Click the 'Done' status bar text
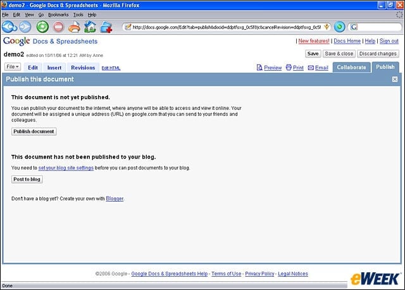The width and height of the screenshot is (405, 290). [7, 286]
